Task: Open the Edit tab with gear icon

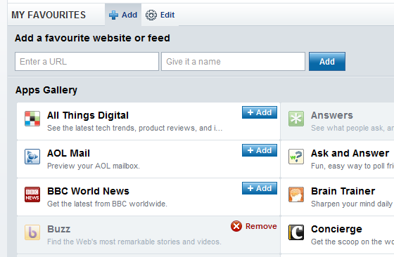Action: (160, 15)
